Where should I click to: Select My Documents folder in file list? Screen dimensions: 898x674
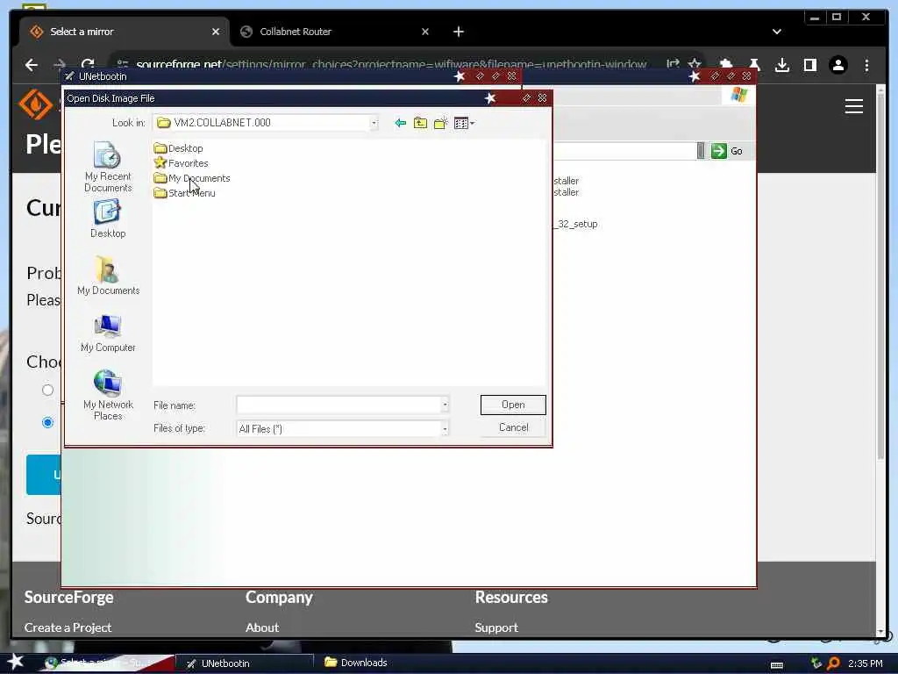pos(192,178)
